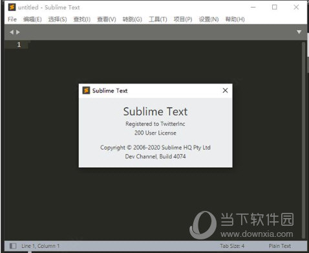
Task: Click the left tab scroll arrow
Action: click(12, 32)
